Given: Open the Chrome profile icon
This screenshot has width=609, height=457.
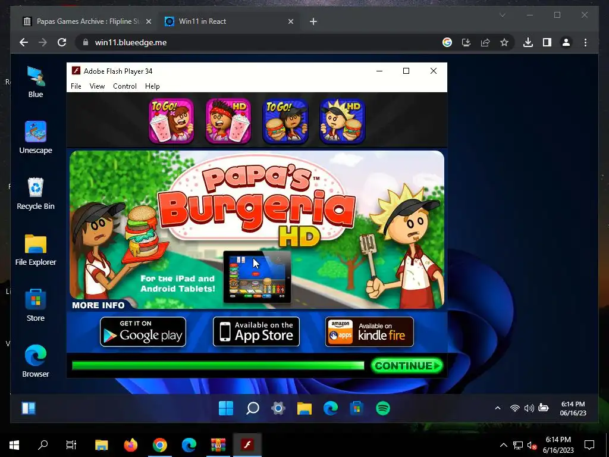Looking at the screenshot, I should point(566,42).
